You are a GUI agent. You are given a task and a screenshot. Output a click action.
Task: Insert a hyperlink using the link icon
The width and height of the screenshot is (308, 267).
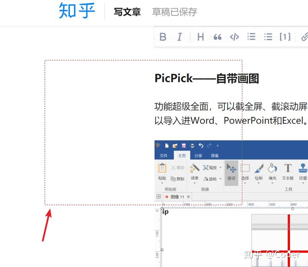point(305,37)
